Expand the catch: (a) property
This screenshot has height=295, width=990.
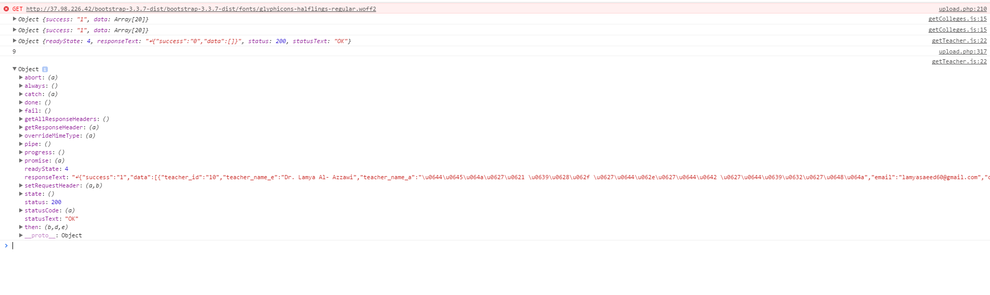21,94
